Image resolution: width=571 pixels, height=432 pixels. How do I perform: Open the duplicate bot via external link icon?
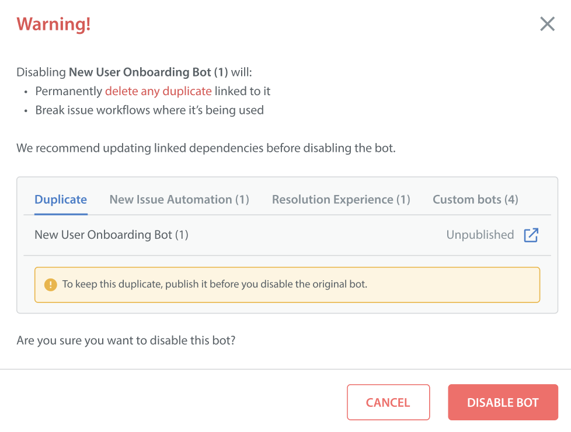(x=531, y=235)
